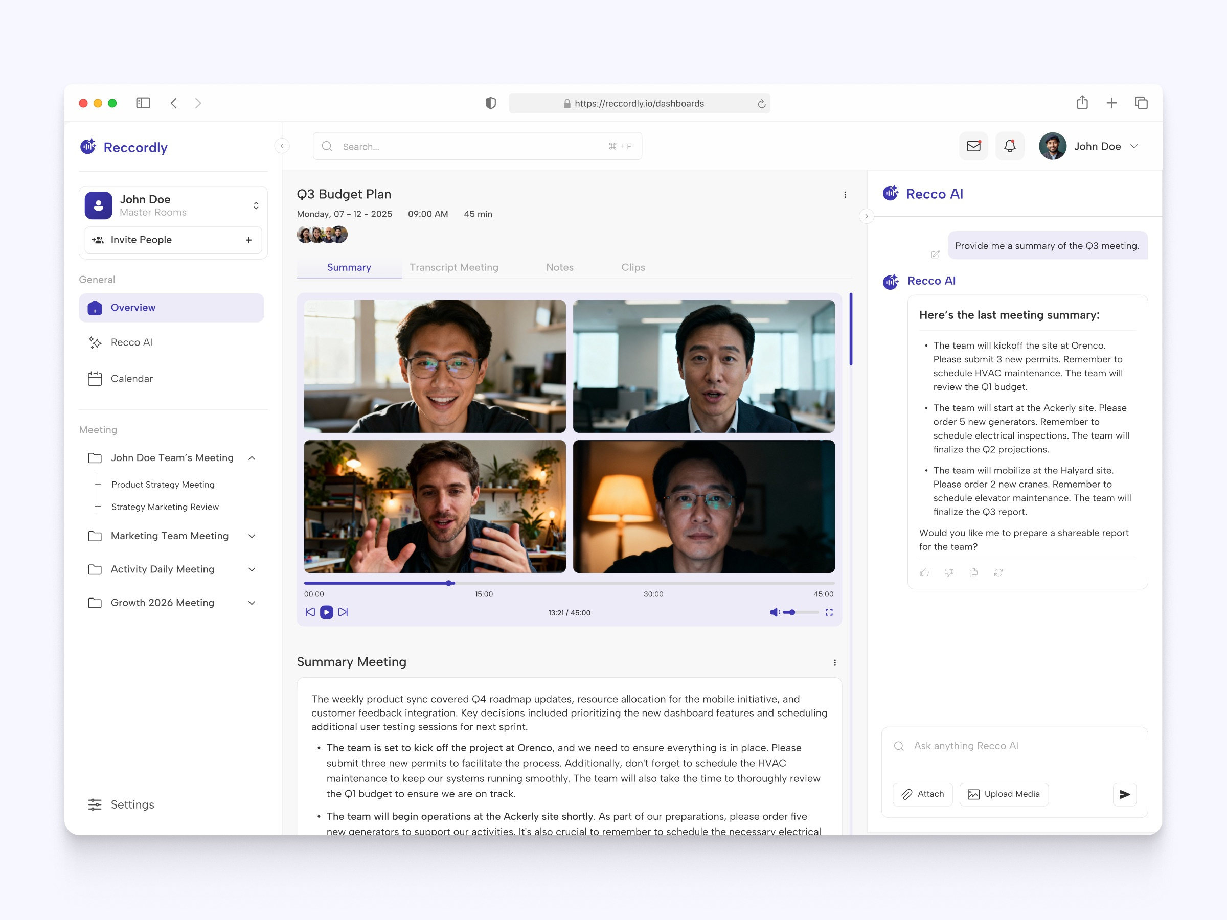This screenshot has height=920, width=1227.
Task: Click the Invite People button
Action: (x=172, y=240)
